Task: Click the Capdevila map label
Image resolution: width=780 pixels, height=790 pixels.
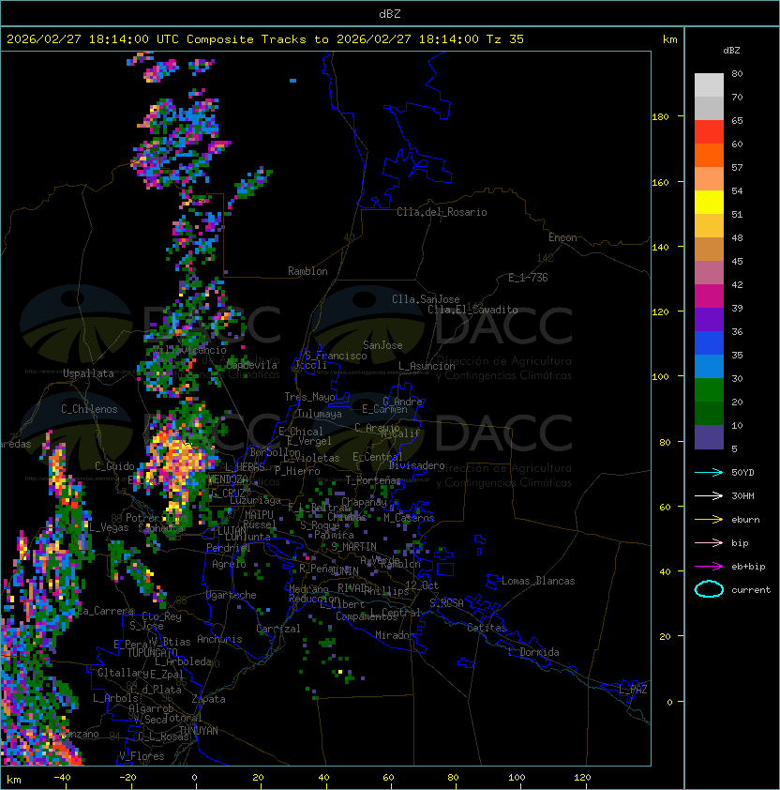Action: 252,365
